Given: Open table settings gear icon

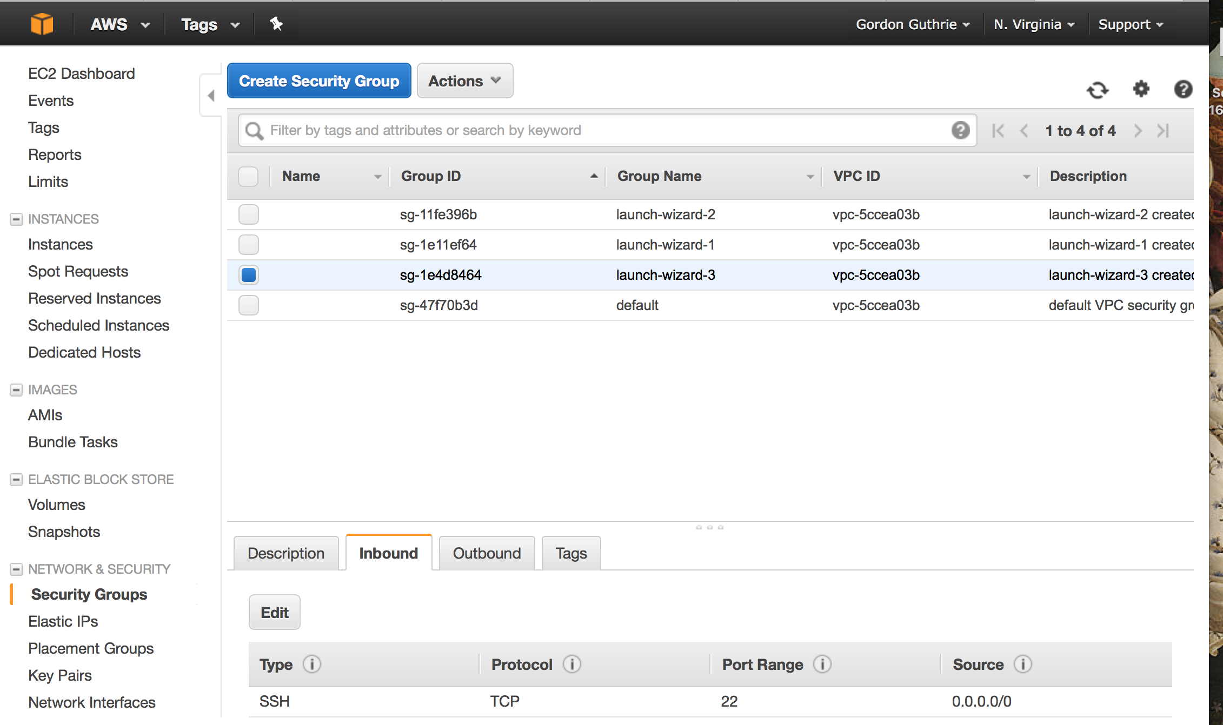Looking at the screenshot, I should pyautogui.click(x=1141, y=89).
